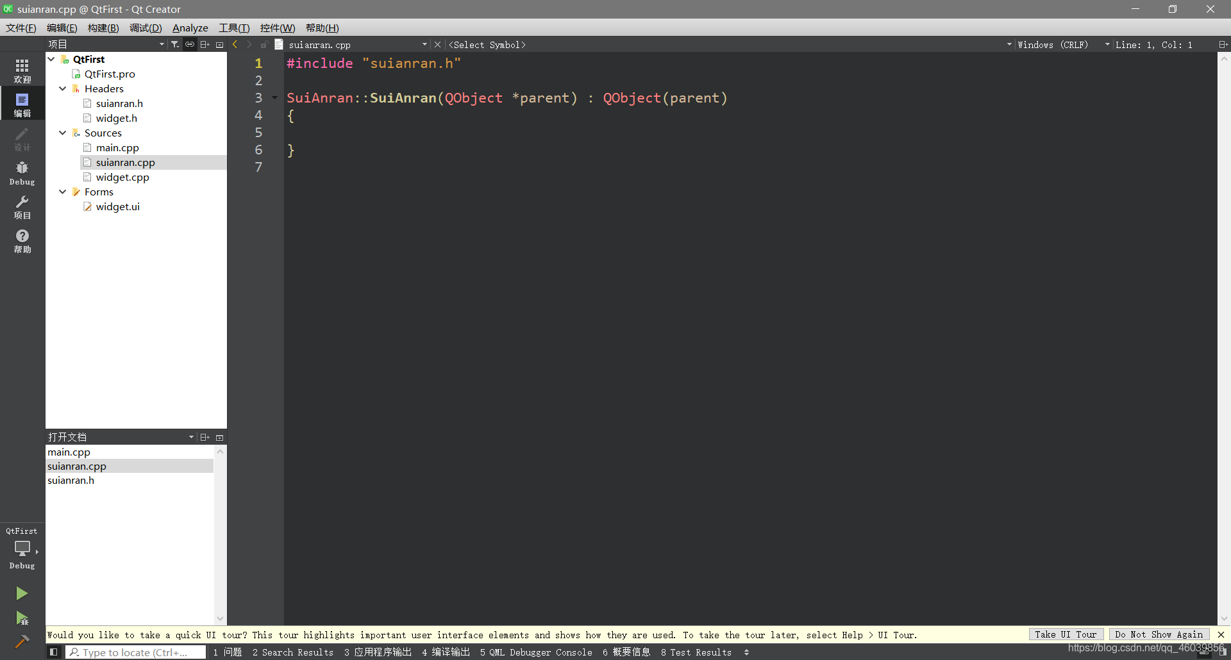Open the 4 编译输出 pane

click(446, 652)
